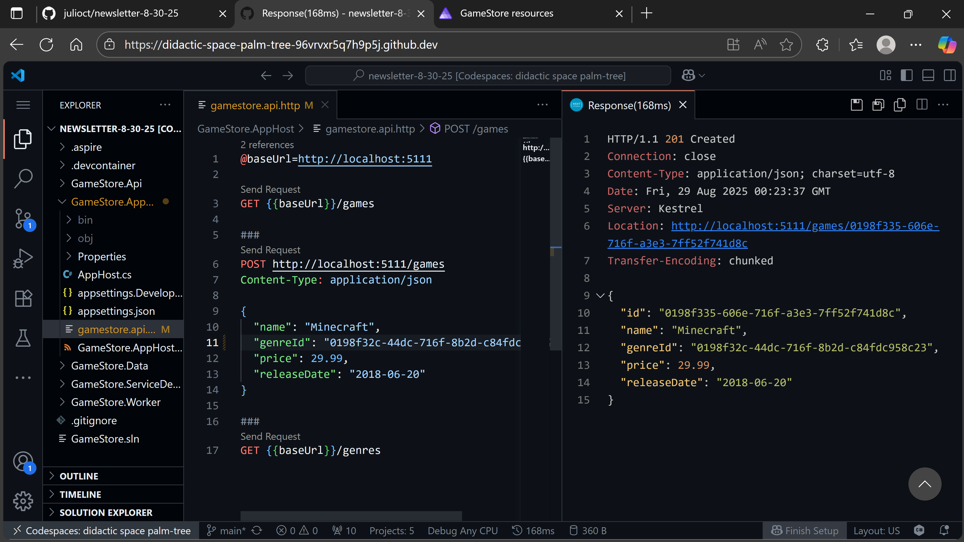This screenshot has width=964, height=542.
Task: Click the scroll-to-top round button
Action: 925,484
